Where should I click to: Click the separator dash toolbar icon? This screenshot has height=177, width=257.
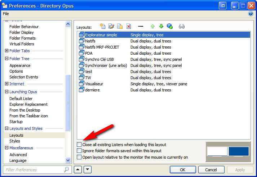click(x=141, y=26)
